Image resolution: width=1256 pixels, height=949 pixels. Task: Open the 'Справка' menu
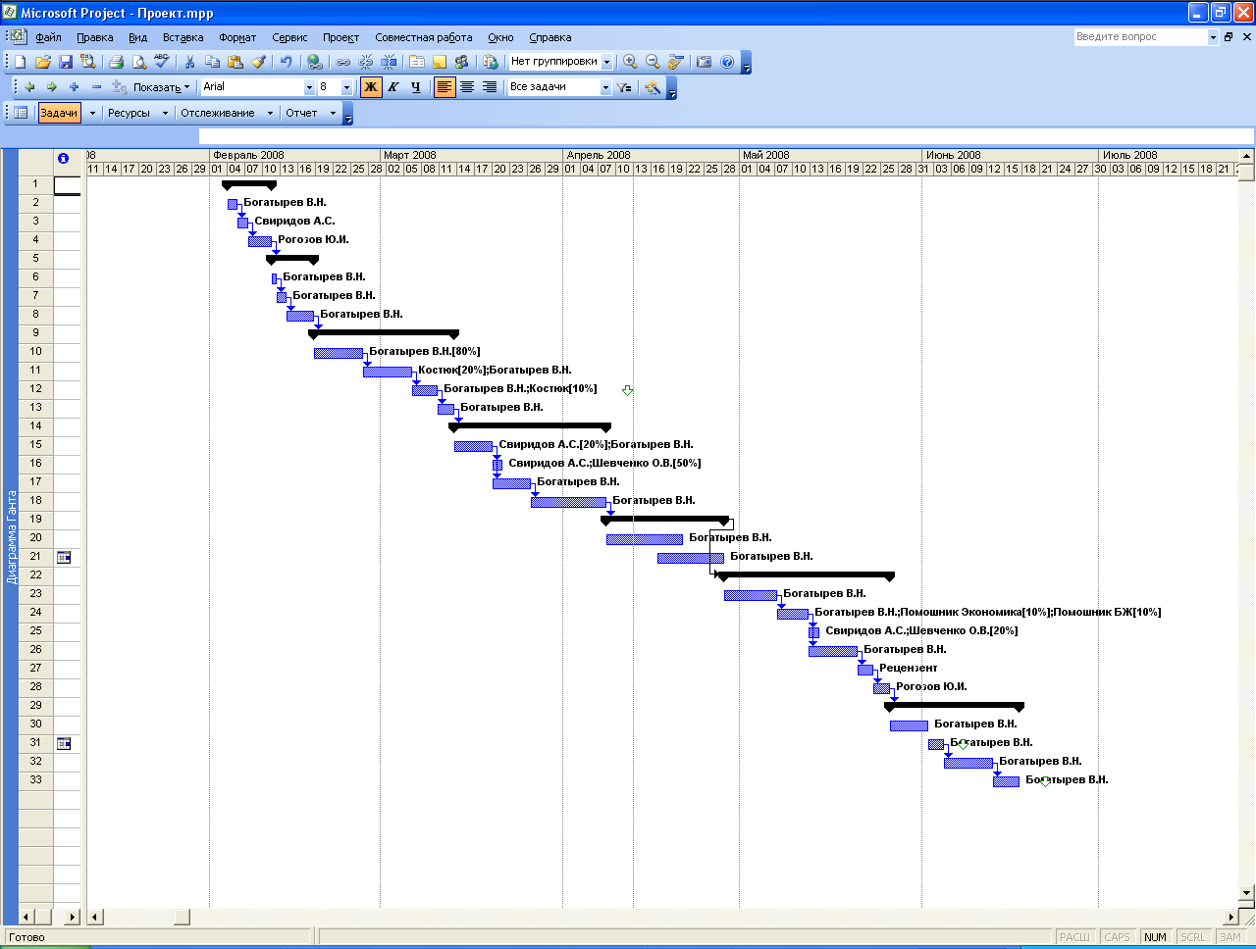(549, 37)
